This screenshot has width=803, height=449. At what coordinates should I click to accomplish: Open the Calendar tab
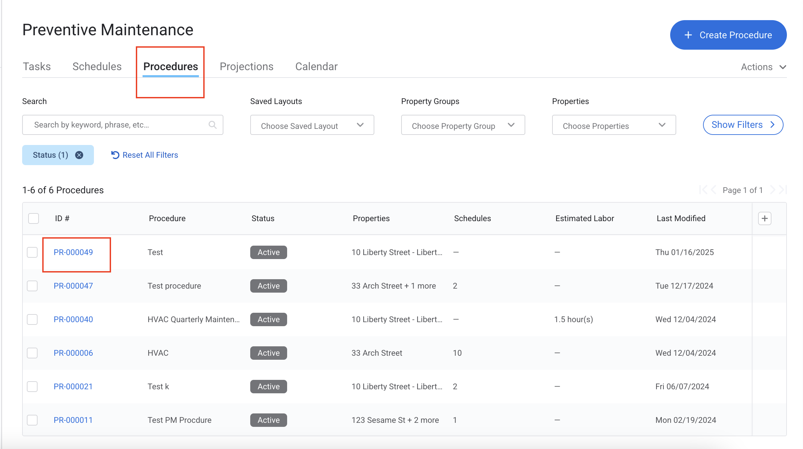tap(316, 66)
